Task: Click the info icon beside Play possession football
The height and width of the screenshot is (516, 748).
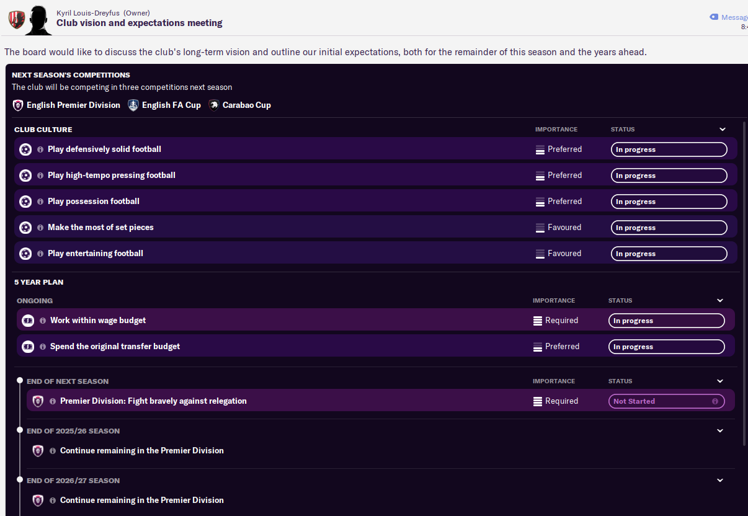Action: click(x=40, y=202)
